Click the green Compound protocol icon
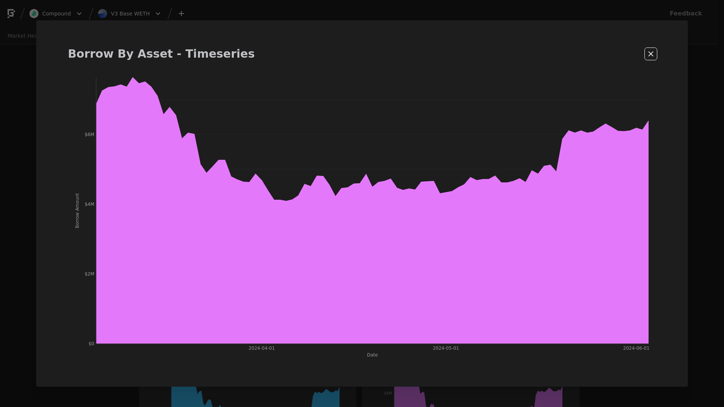 point(34,14)
